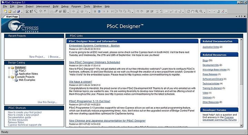
Task: Open Cypress technical support site link
Action: 25,125
